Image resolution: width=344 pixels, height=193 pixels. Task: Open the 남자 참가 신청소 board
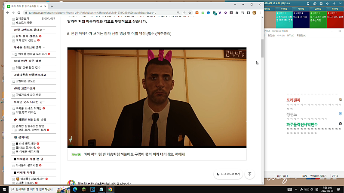tap(27, 36)
